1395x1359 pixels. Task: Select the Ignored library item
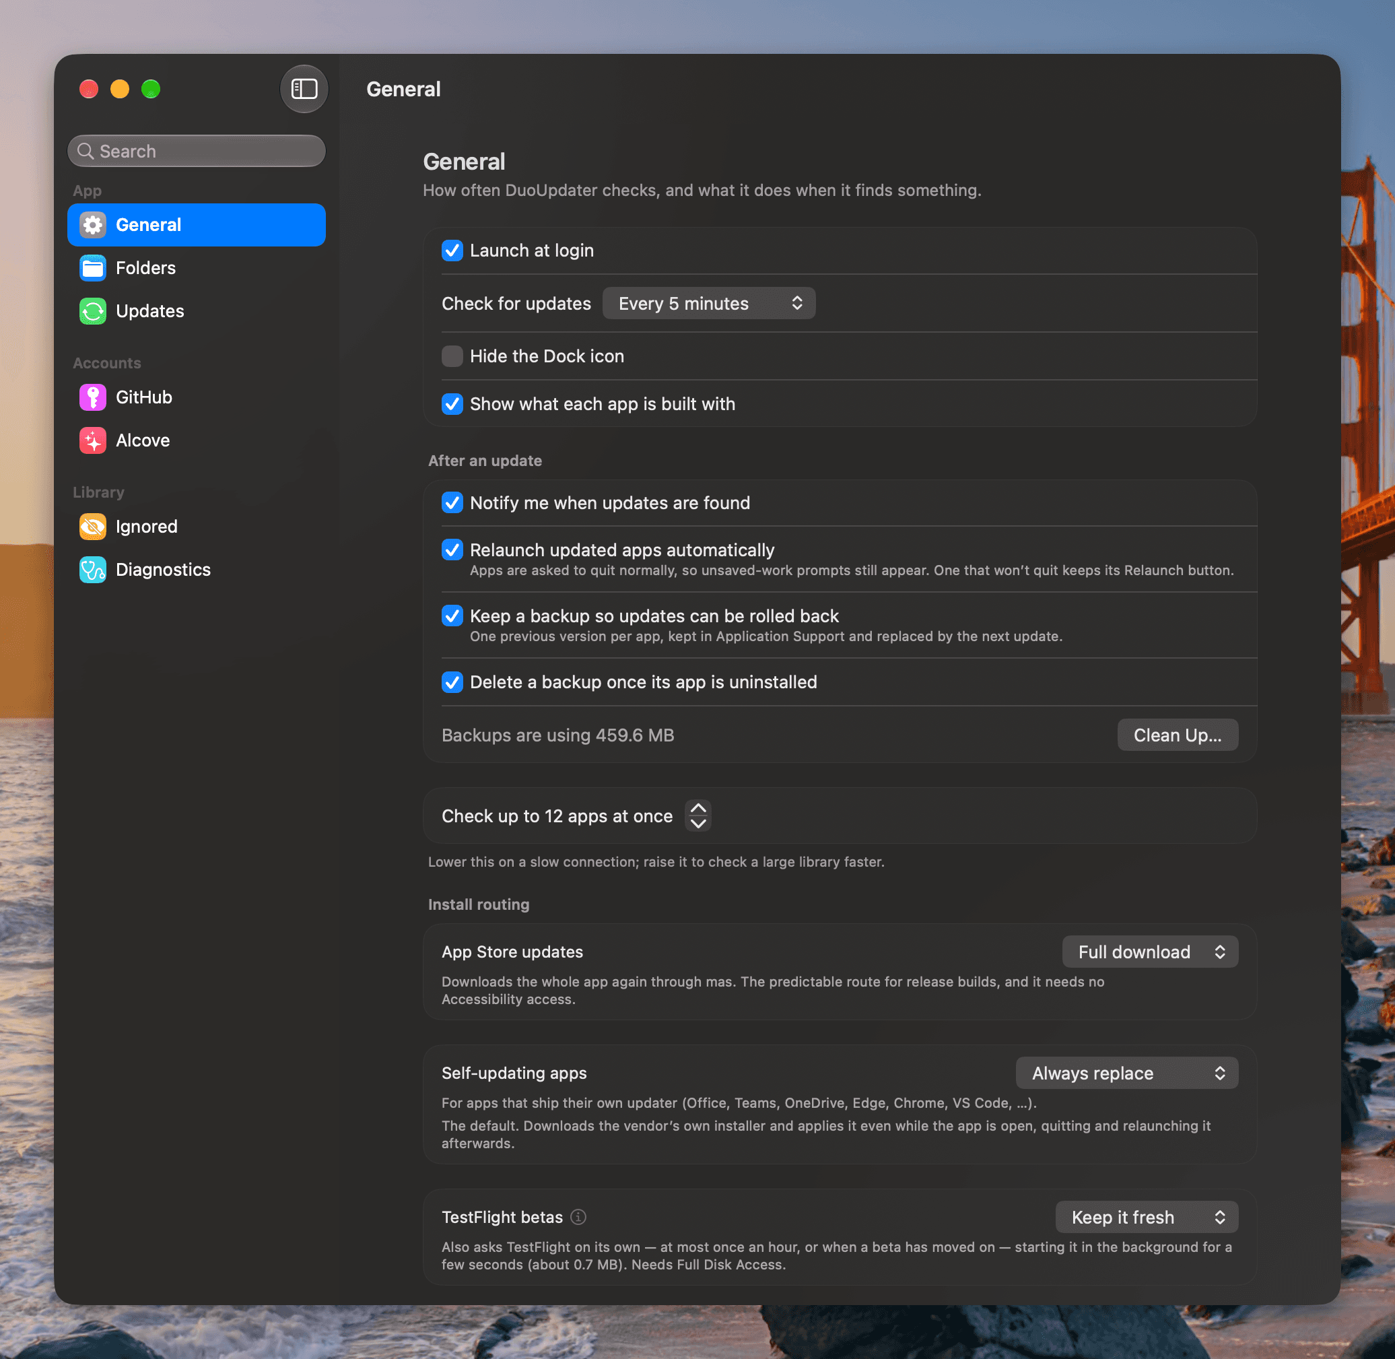point(196,527)
